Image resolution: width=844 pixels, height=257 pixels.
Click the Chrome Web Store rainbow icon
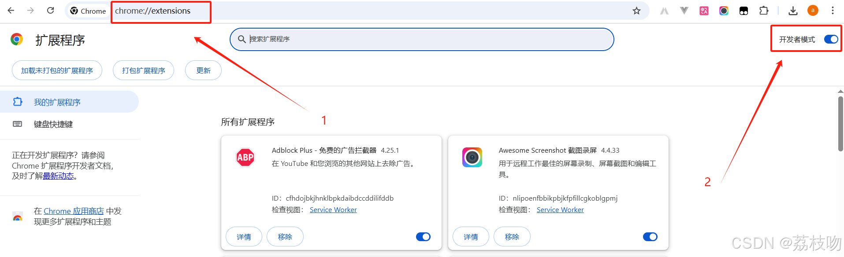18,217
